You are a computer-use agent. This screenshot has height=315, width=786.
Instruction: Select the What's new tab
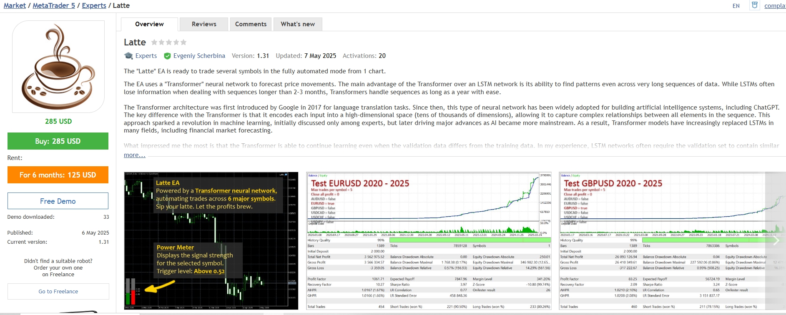(298, 24)
